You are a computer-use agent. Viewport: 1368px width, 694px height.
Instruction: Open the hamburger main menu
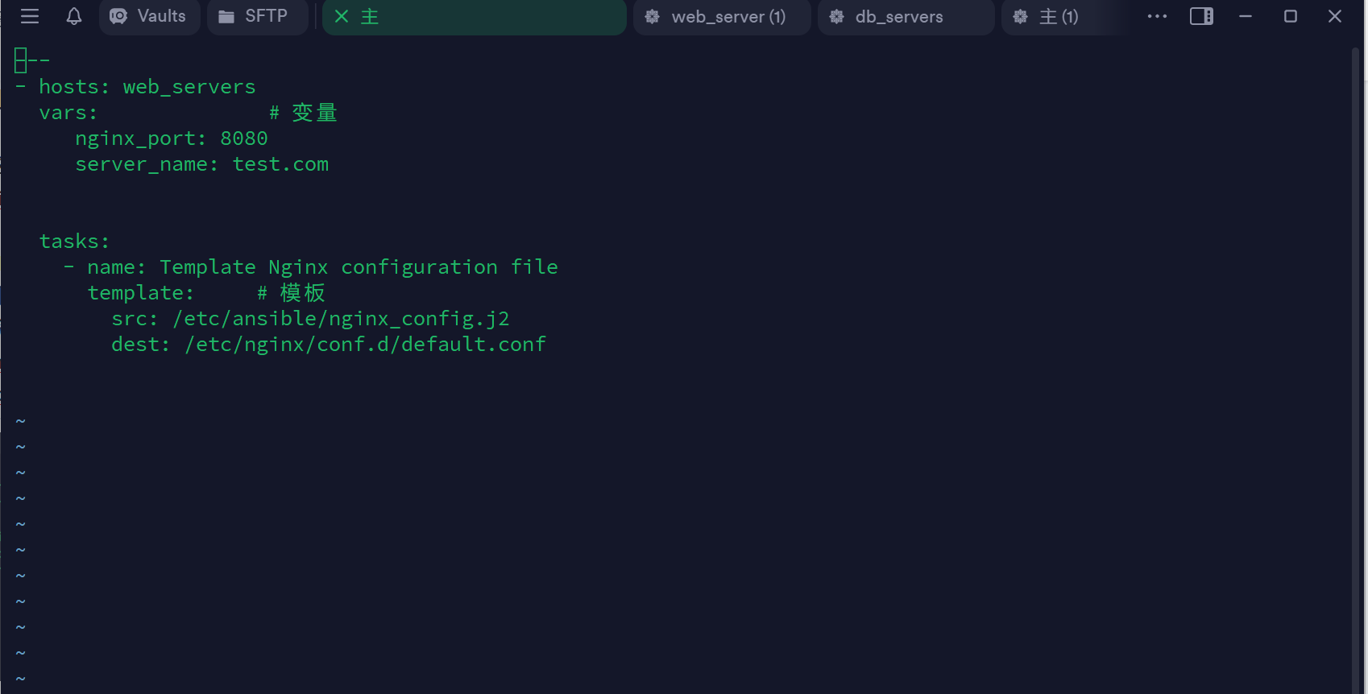30,16
